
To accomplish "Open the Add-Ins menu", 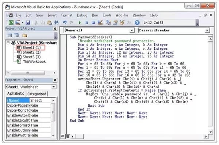I will click(122, 15).
